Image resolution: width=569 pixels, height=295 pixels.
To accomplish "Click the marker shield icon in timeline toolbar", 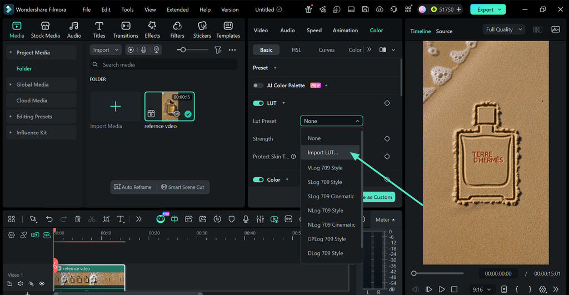I will (x=232, y=219).
